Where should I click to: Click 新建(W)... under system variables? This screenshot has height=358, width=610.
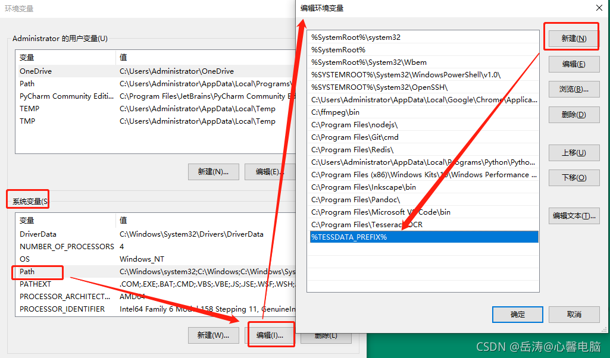click(213, 335)
